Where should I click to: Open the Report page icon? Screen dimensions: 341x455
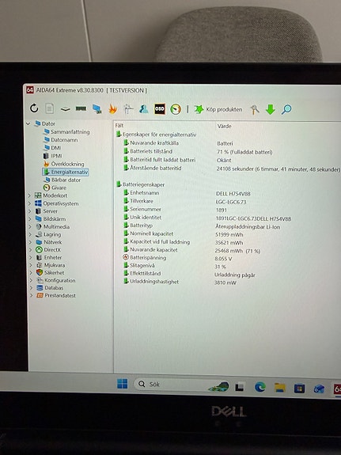(50, 109)
